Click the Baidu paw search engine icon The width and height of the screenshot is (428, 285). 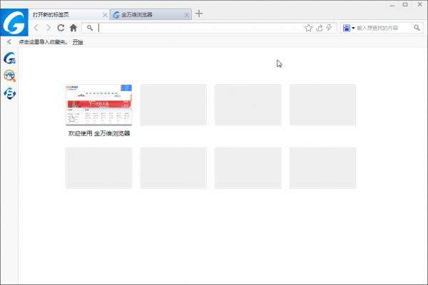tap(347, 28)
